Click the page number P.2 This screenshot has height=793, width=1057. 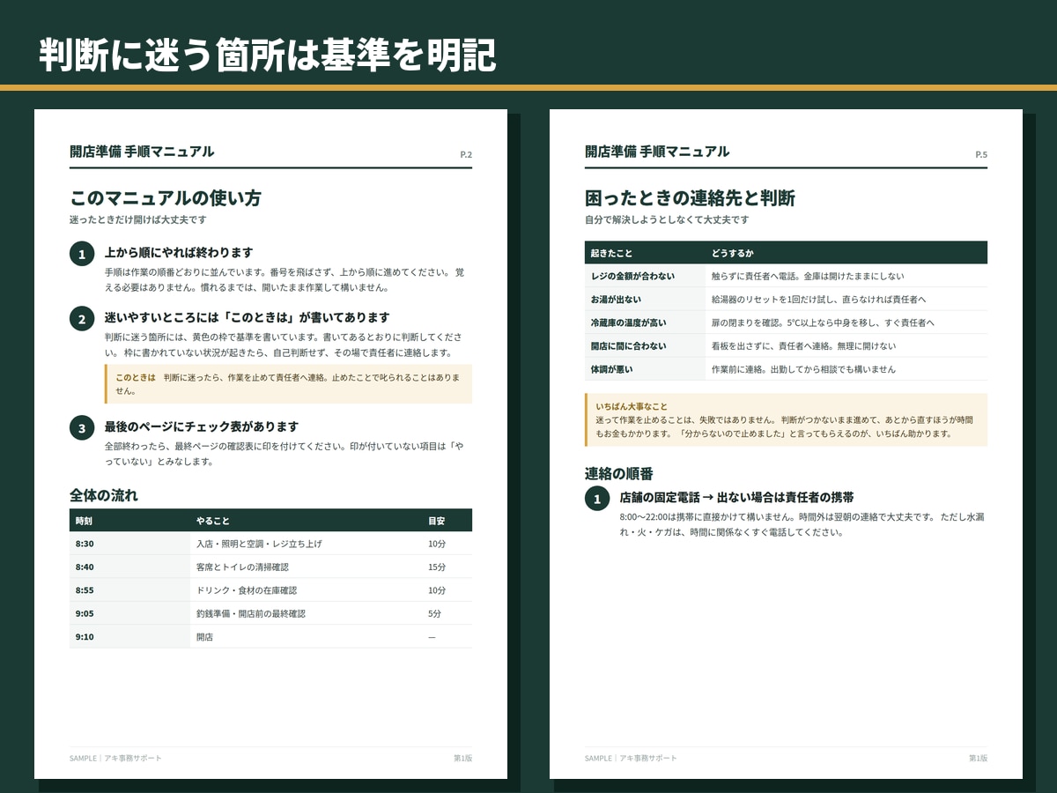pyautogui.click(x=466, y=155)
